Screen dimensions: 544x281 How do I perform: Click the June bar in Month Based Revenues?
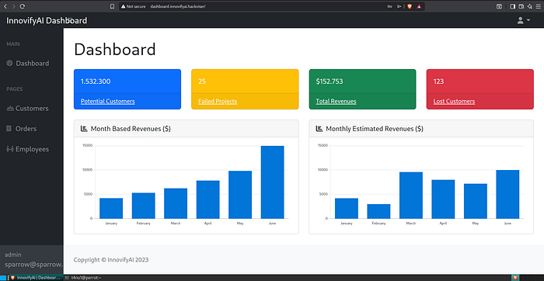272,182
